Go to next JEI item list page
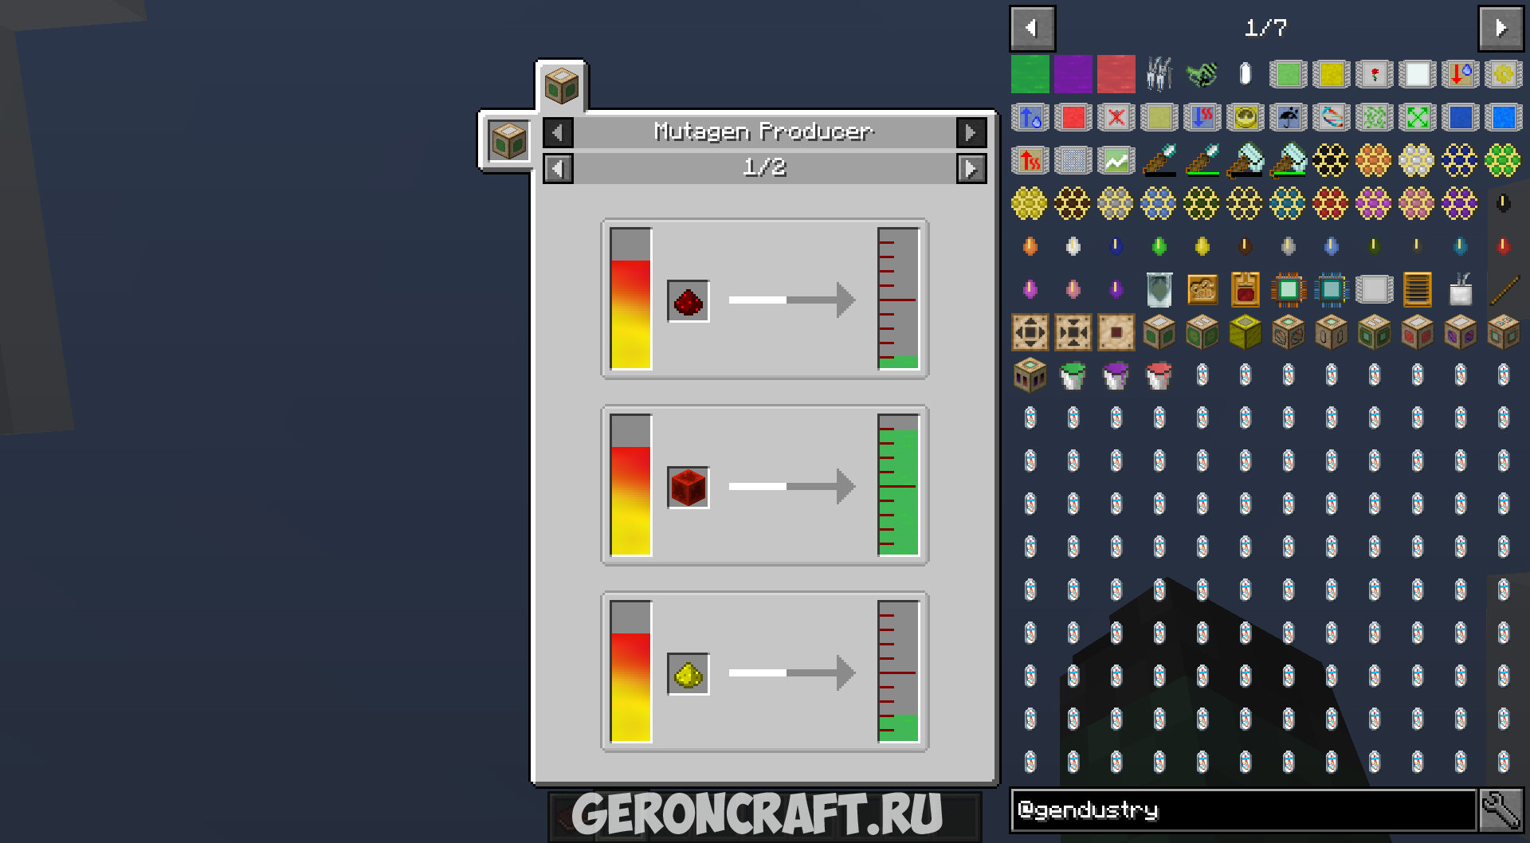1530x843 pixels. [1501, 29]
